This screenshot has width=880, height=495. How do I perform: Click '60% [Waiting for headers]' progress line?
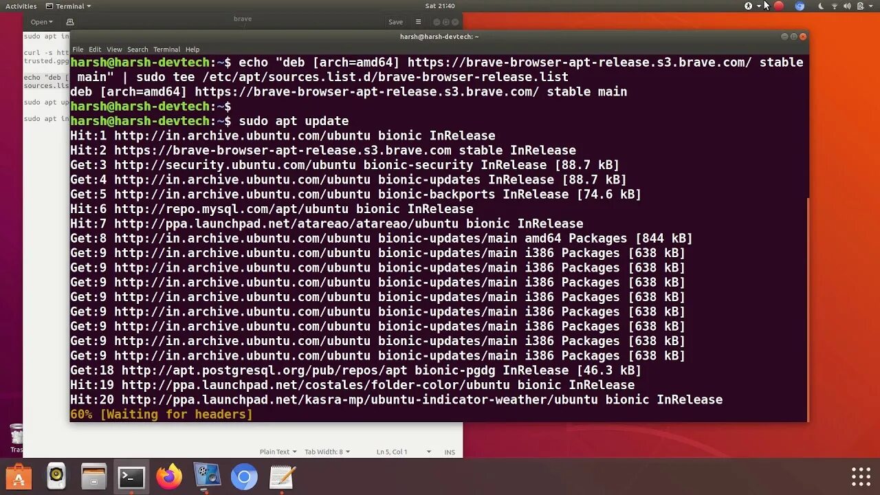pyautogui.click(x=161, y=415)
